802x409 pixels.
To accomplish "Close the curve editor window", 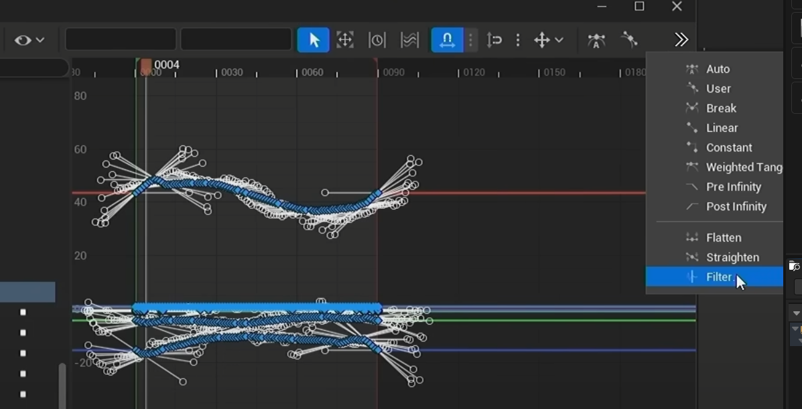I will pos(677,6).
